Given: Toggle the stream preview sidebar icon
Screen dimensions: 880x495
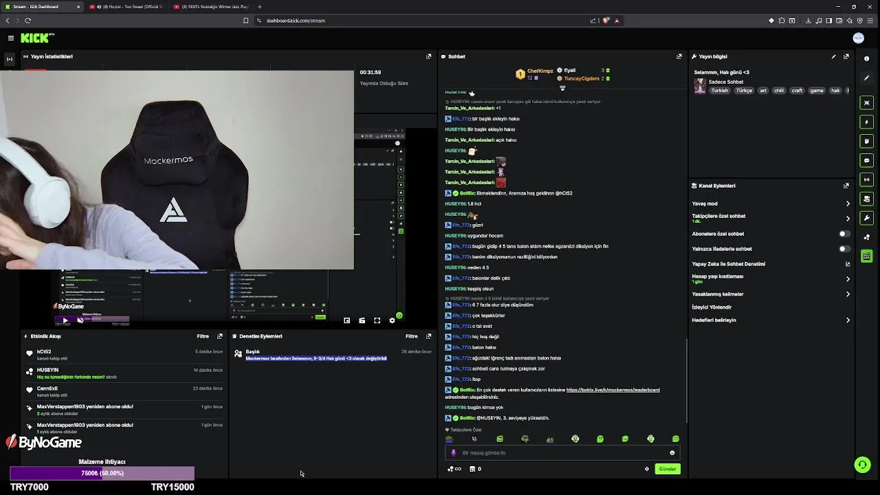Looking at the screenshot, I should [866, 102].
